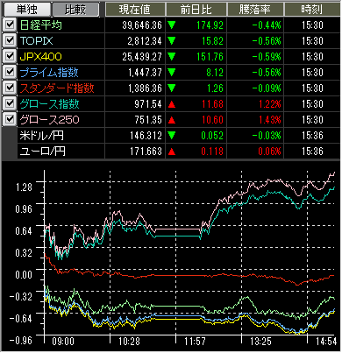
Task: Select the TOPIX index name
Action: click(x=37, y=41)
